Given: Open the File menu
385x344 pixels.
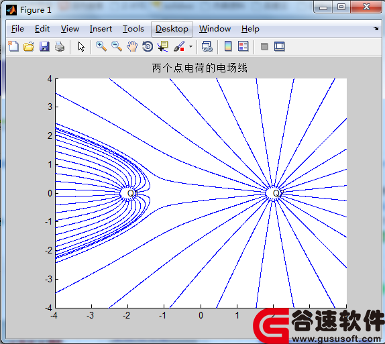Looking at the screenshot, I should 17,29.
